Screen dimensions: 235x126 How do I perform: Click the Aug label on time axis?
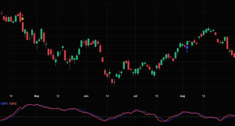[182, 96]
